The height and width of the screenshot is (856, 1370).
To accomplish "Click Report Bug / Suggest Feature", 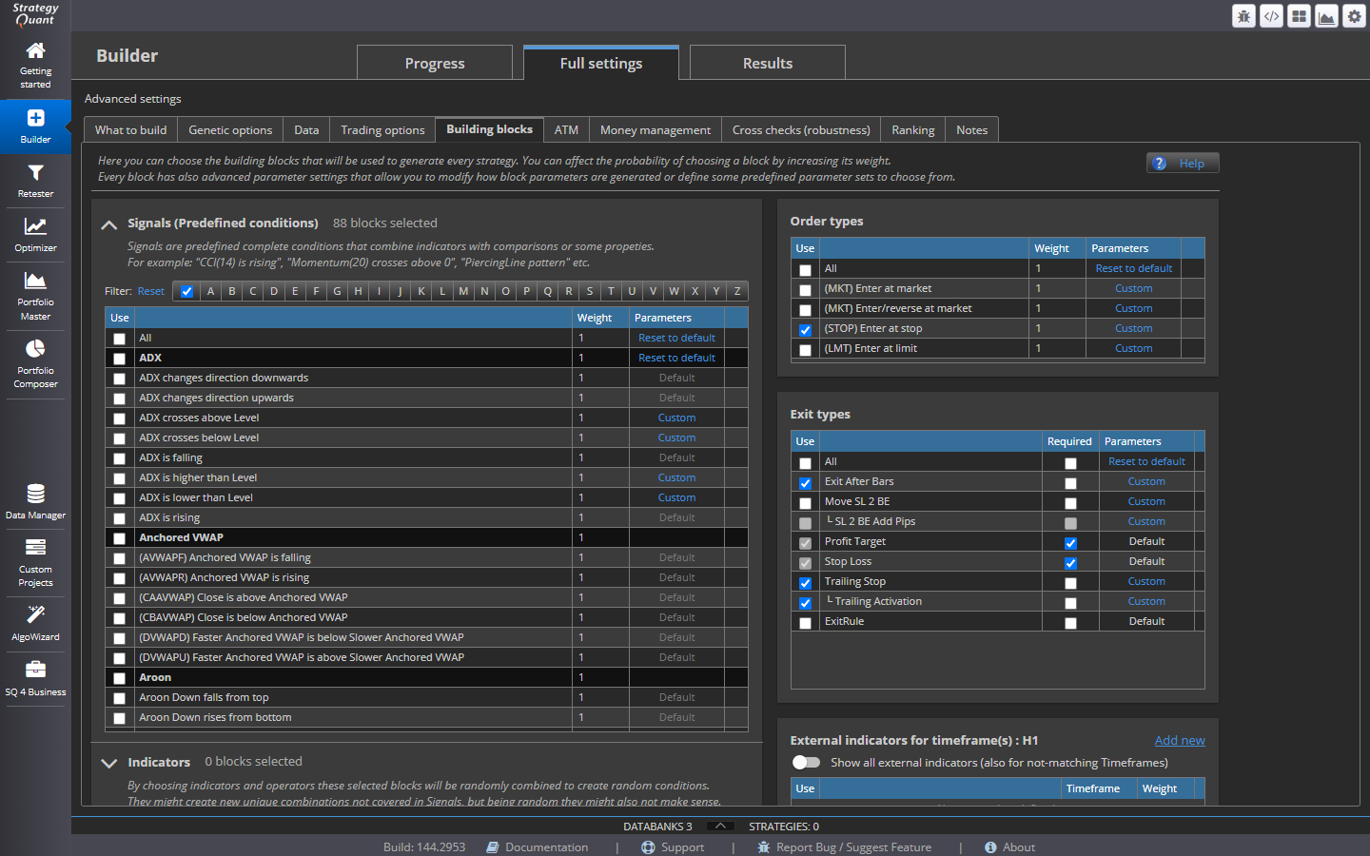I will pyautogui.click(x=845, y=846).
